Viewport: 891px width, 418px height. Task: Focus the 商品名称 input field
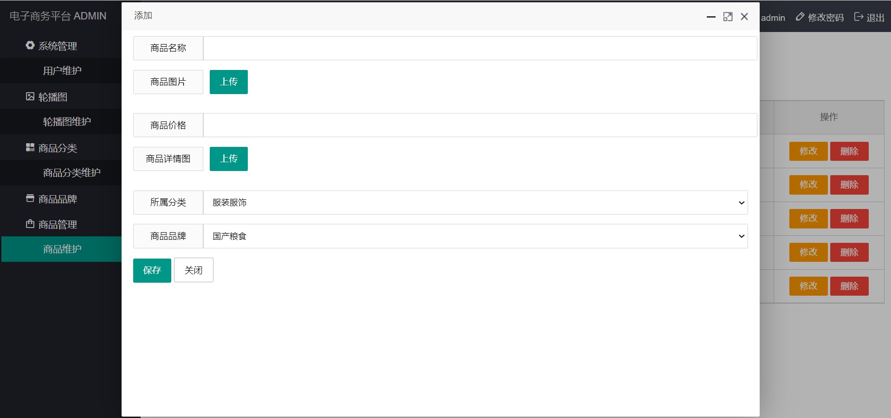480,48
